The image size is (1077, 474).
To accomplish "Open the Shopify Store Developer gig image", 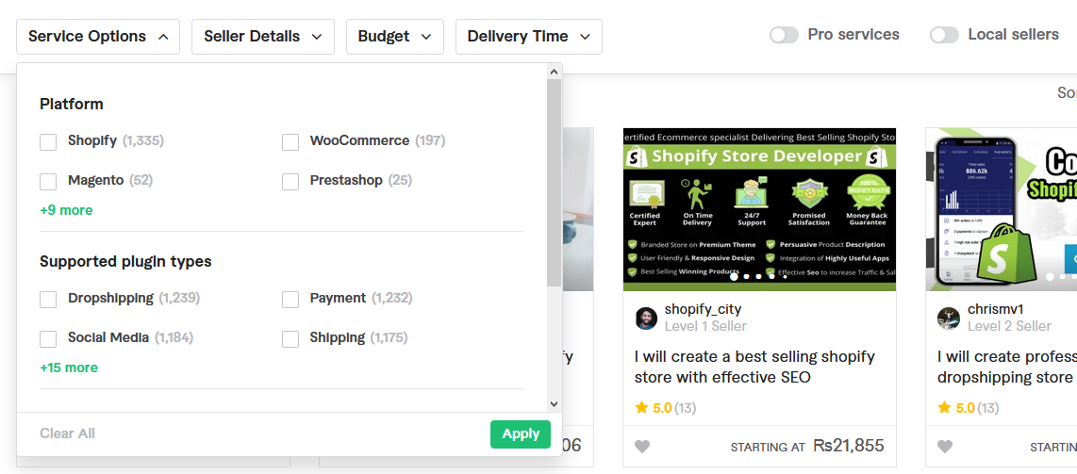I will click(760, 209).
